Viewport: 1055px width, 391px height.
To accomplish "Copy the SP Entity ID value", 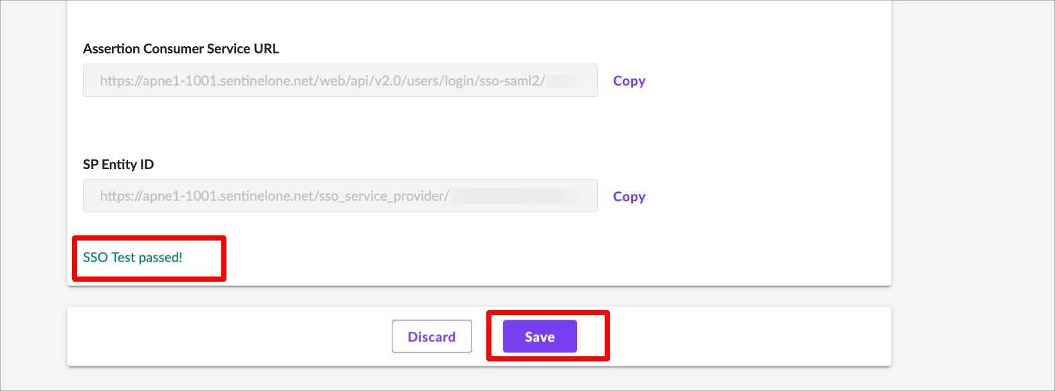I will [628, 197].
